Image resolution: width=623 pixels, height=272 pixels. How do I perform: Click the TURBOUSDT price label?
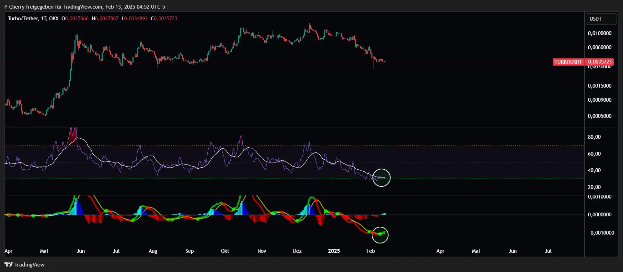point(568,62)
